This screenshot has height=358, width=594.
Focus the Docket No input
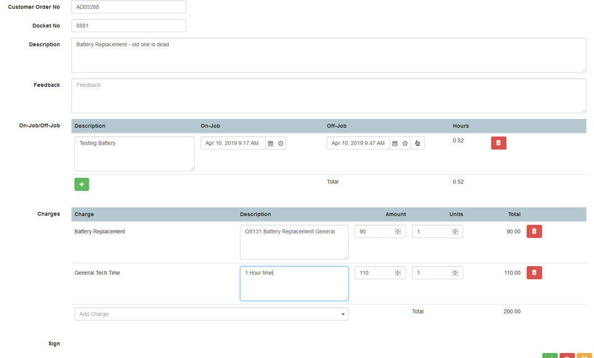pyautogui.click(x=128, y=26)
